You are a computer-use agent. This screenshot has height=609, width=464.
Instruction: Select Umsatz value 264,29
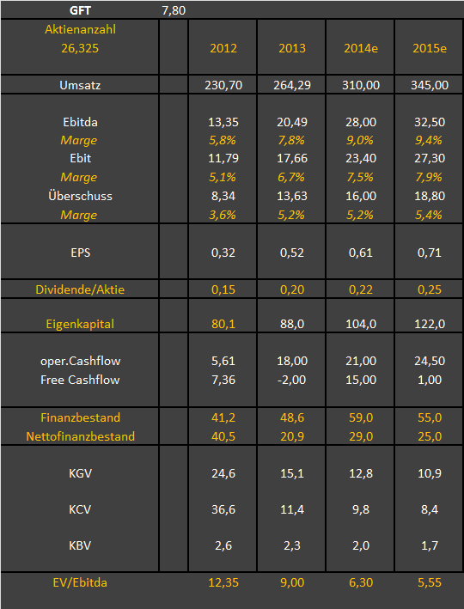[292, 85]
